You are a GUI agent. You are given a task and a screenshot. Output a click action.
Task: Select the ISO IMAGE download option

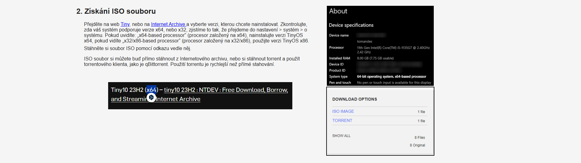point(343,111)
